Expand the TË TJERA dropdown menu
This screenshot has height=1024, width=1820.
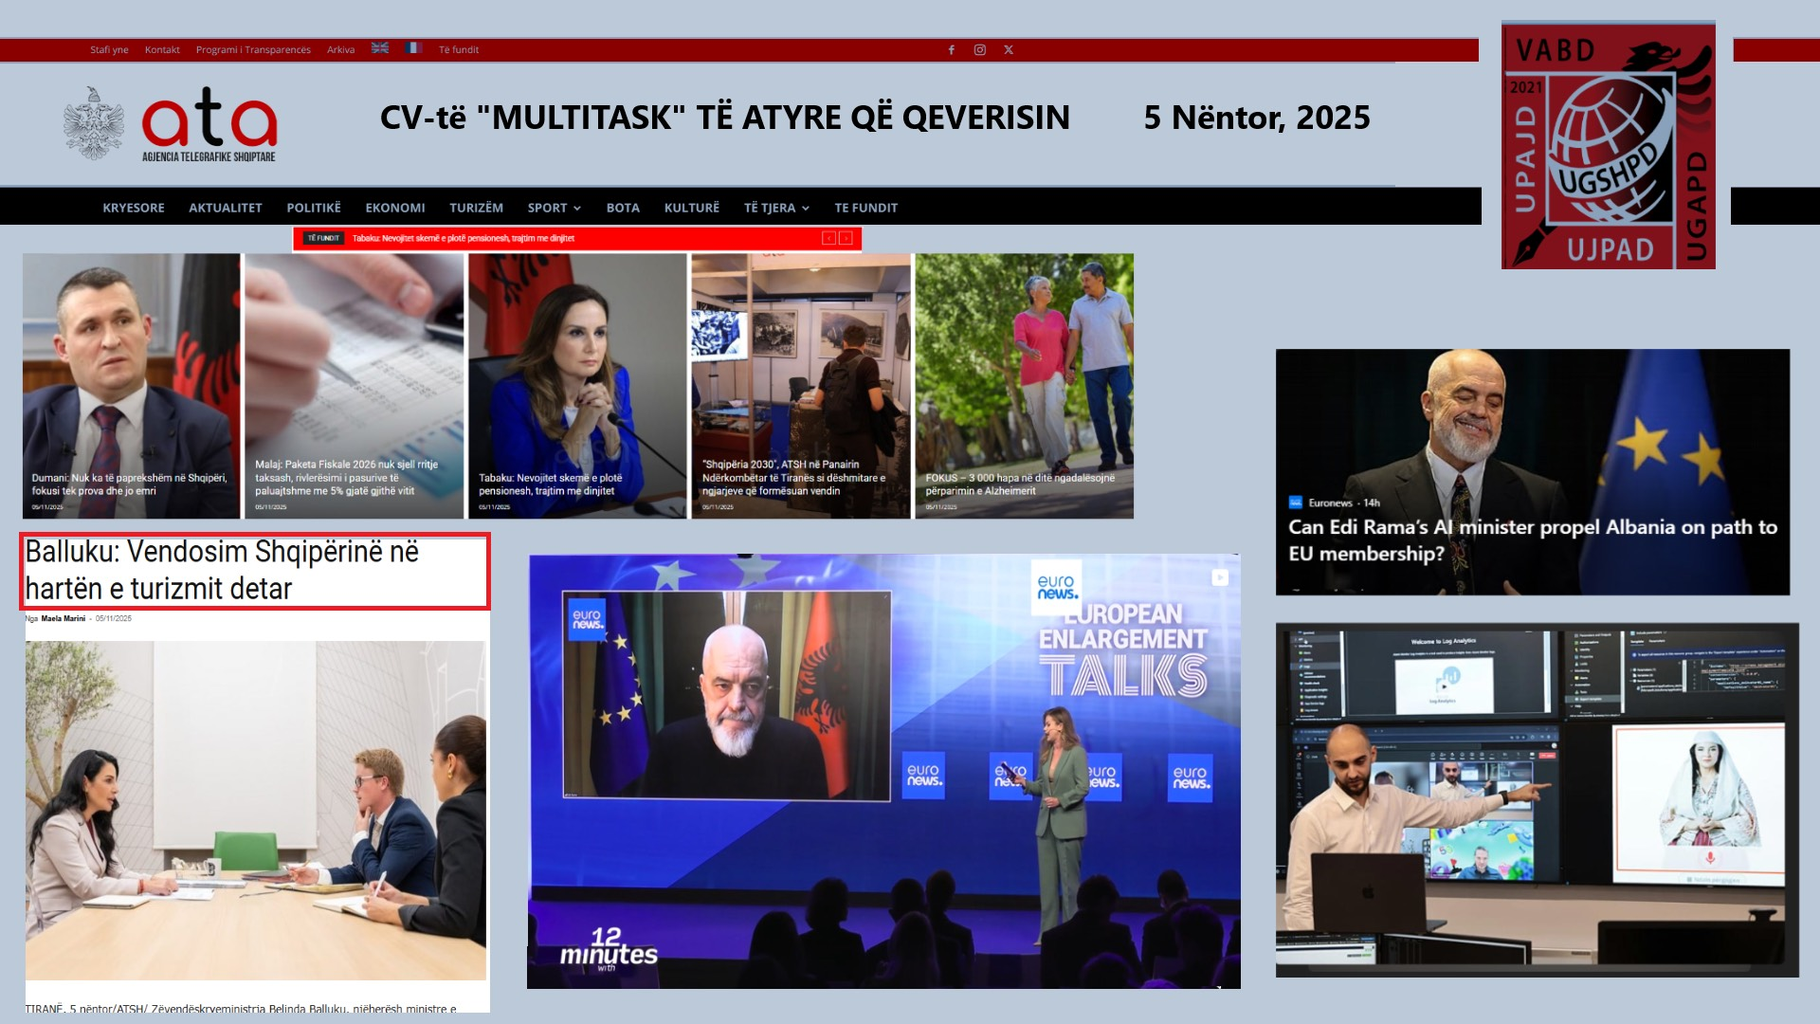[775, 208]
